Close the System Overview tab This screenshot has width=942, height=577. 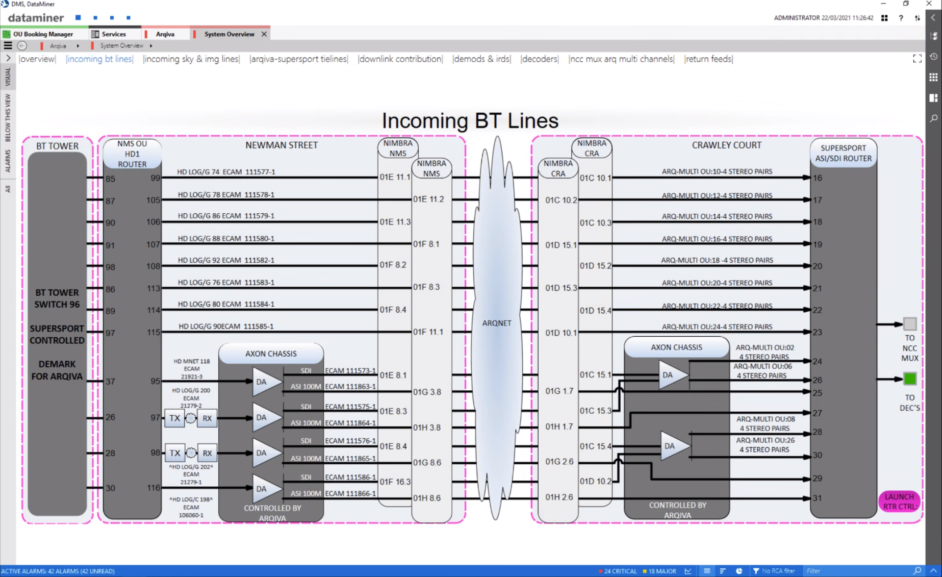click(264, 34)
